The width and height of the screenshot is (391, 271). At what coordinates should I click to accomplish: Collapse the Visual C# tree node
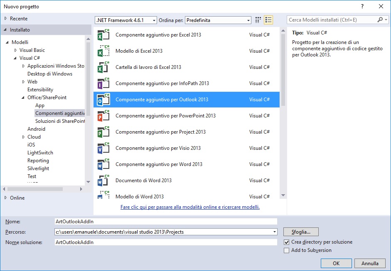coord(15,58)
